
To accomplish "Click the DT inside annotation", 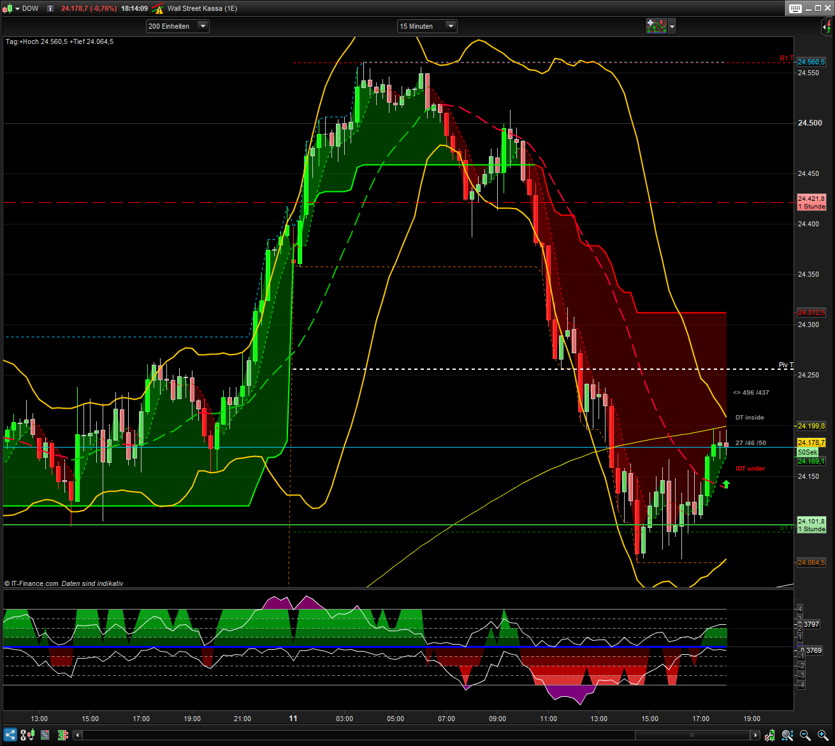I will [x=750, y=418].
